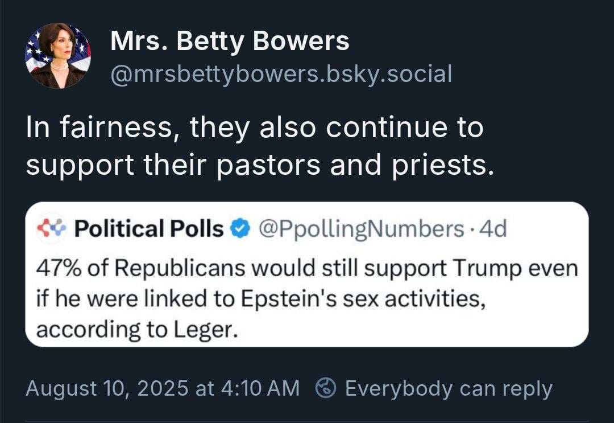Click the August 10, 2025 date
Image resolution: width=614 pixels, height=423 pixels.
(x=107, y=388)
